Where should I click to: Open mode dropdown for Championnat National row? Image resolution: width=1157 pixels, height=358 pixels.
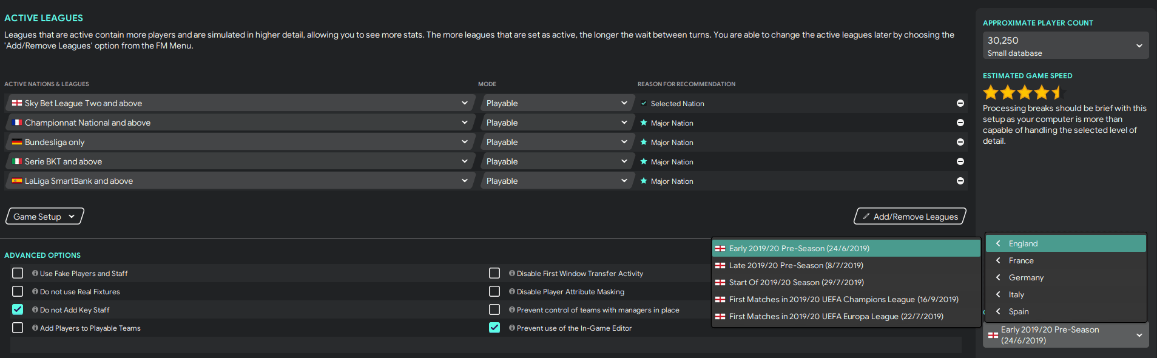557,123
